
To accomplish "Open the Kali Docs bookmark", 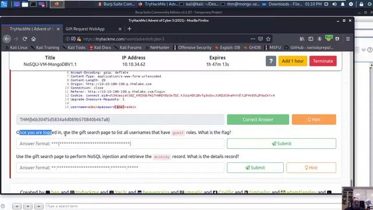I will [100, 48].
